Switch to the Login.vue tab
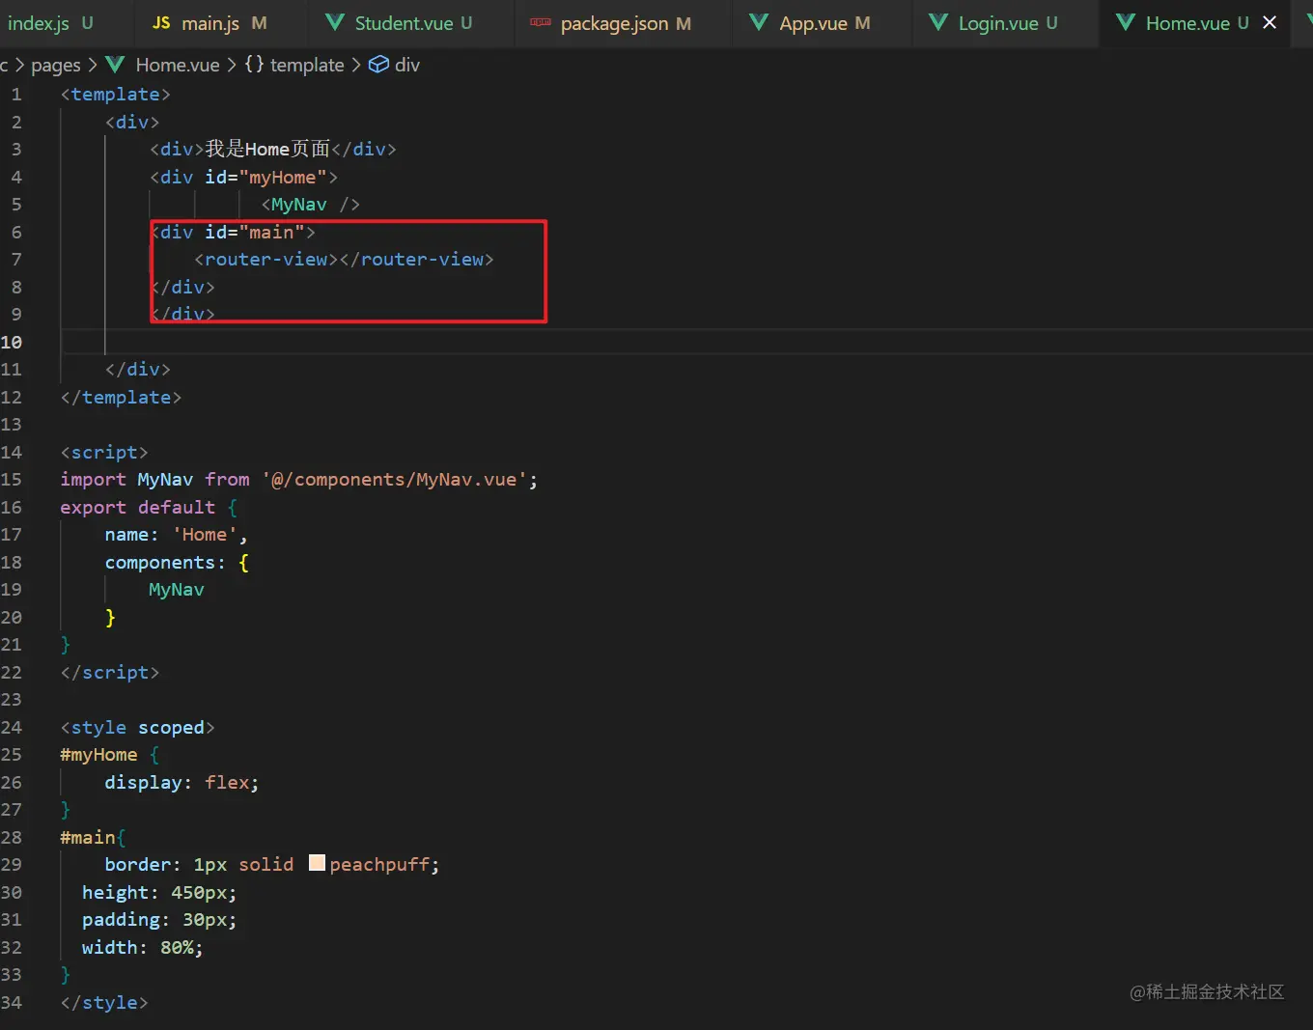 point(997,23)
